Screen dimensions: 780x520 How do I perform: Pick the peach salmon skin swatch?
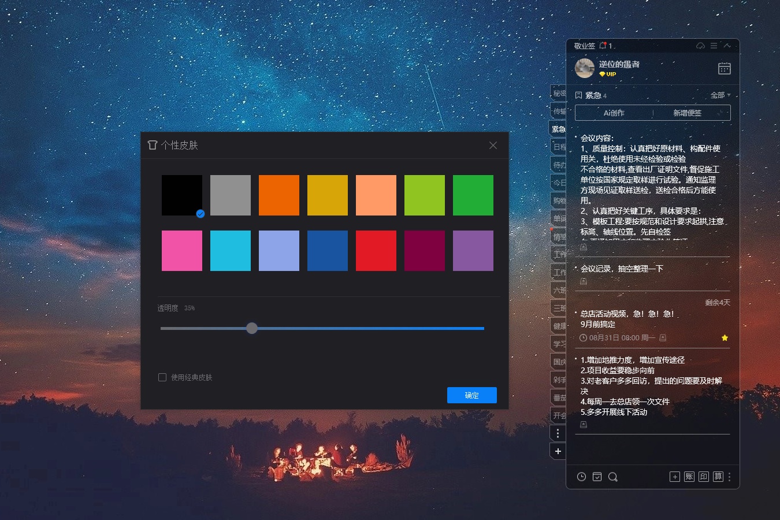point(376,195)
